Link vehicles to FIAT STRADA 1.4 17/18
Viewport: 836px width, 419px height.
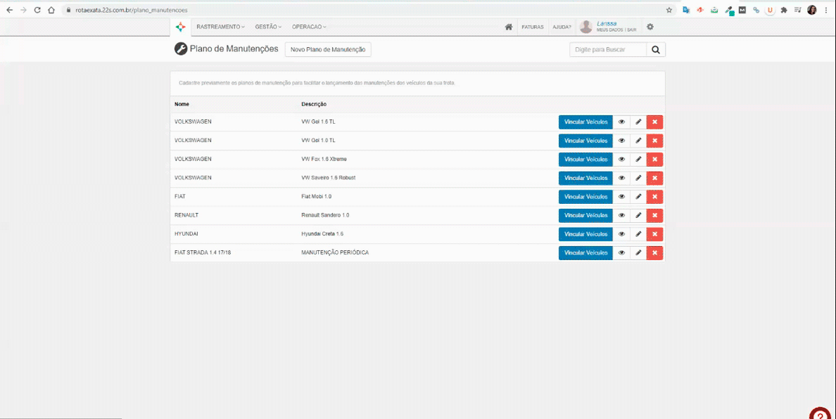pyautogui.click(x=585, y=253)
